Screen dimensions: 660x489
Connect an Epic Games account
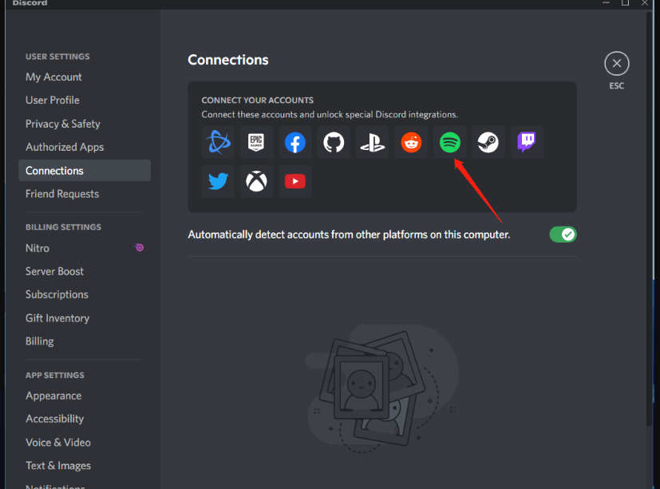coord(256,142)
